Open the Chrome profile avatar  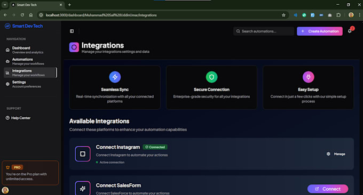351,15
